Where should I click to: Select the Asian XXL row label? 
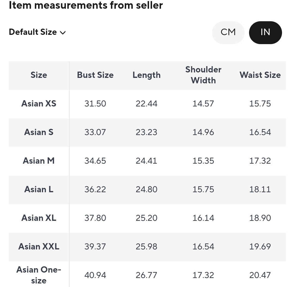[39, 246]
